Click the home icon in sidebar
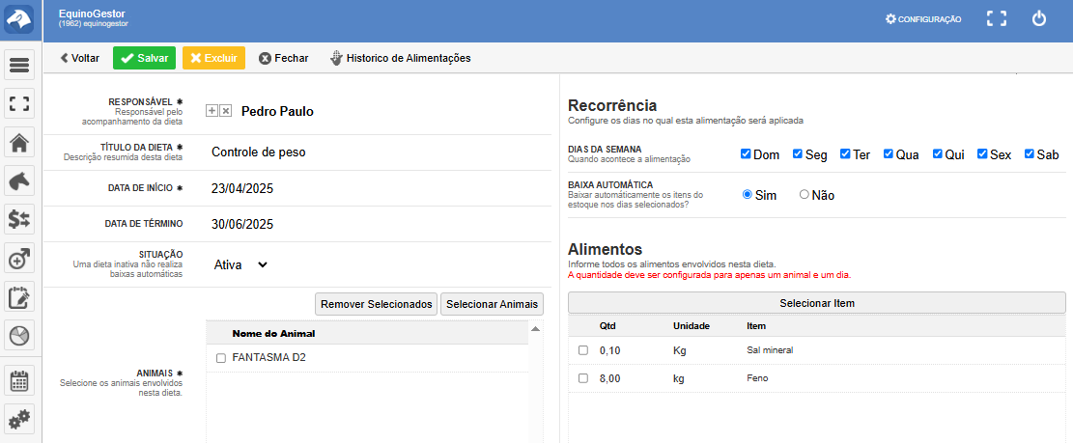This screenshot has width=1073, height=443. coord(20,143)
